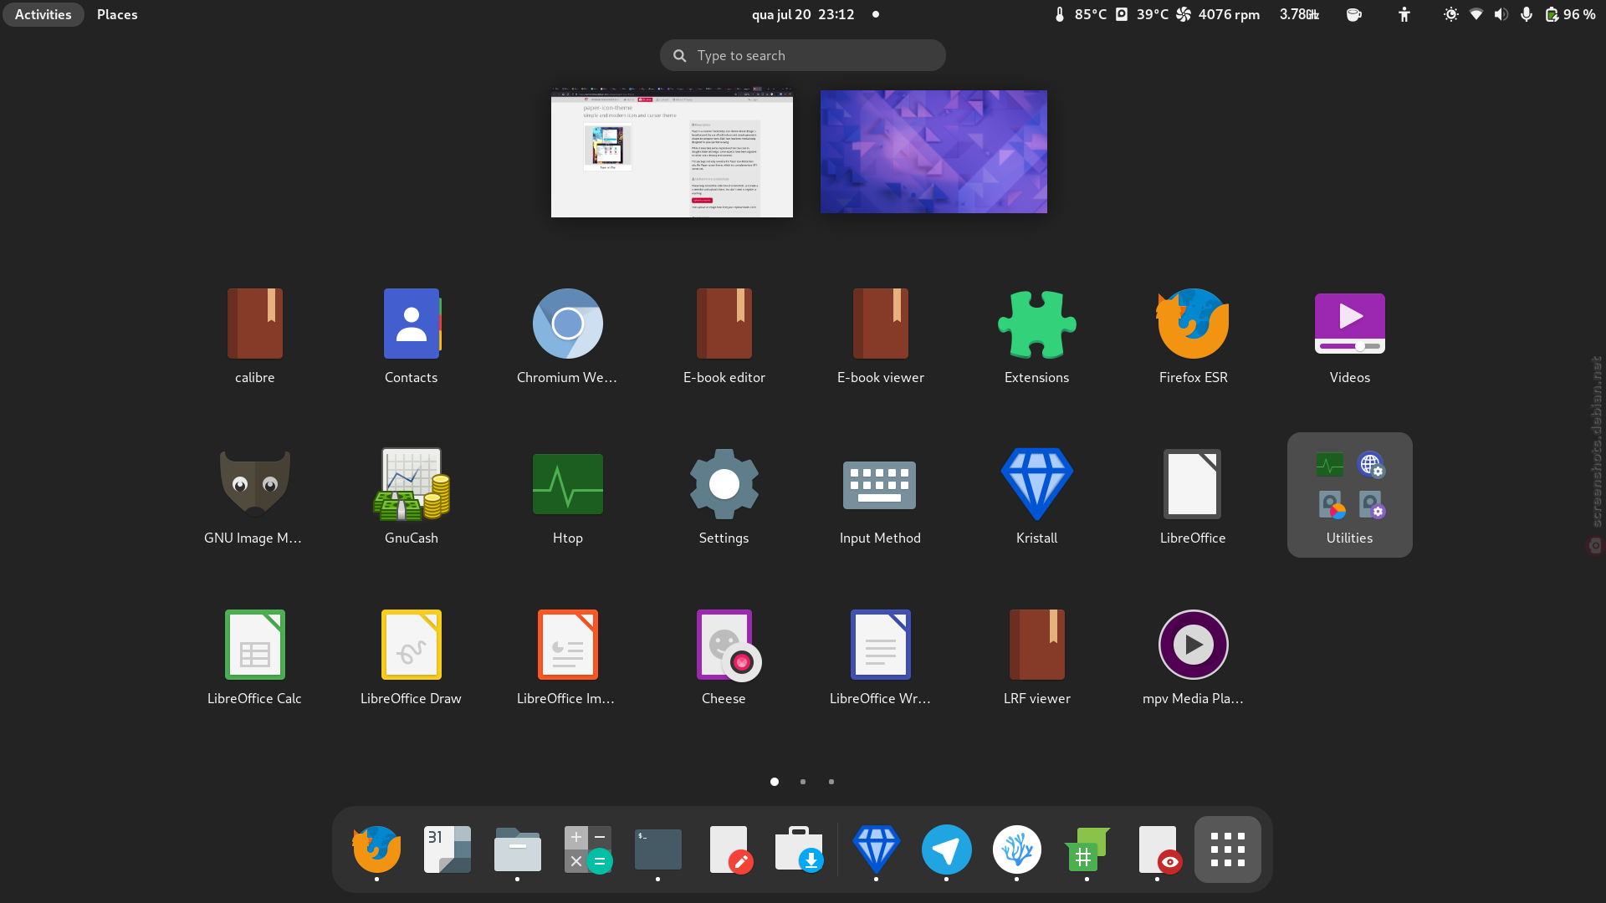Launch GnuCash
Image resolution: width=1606 pixels, height=903 pixels.
coord(411,495)
